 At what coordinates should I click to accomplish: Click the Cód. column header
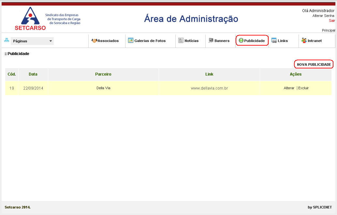12,74
